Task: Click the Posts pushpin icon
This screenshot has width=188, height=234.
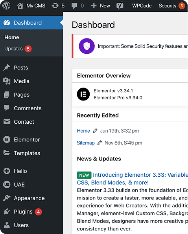Action: click(7, 68)
